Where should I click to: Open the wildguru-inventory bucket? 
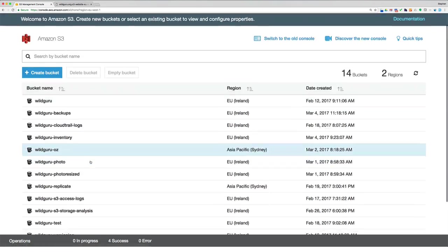pyautogui.click(x=54, y=138)
